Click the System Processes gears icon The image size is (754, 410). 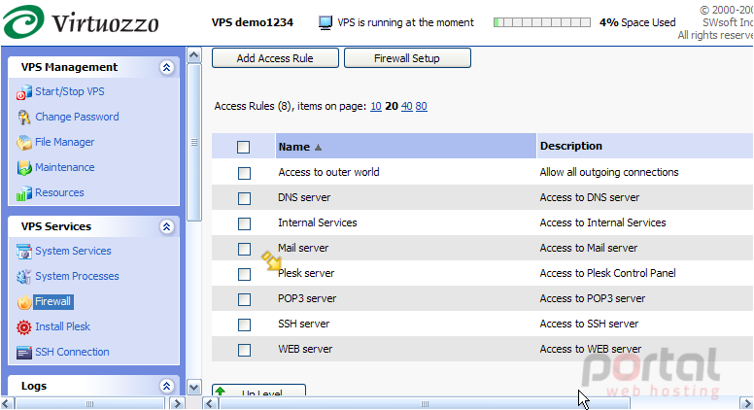click(x=24, y=277)
